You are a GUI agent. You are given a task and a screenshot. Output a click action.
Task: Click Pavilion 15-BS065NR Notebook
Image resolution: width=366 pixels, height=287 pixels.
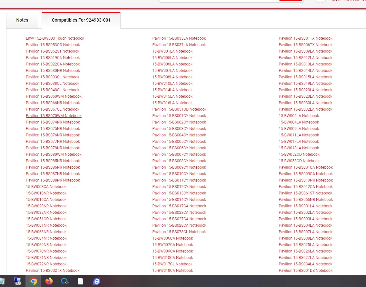tap(306, 200)
